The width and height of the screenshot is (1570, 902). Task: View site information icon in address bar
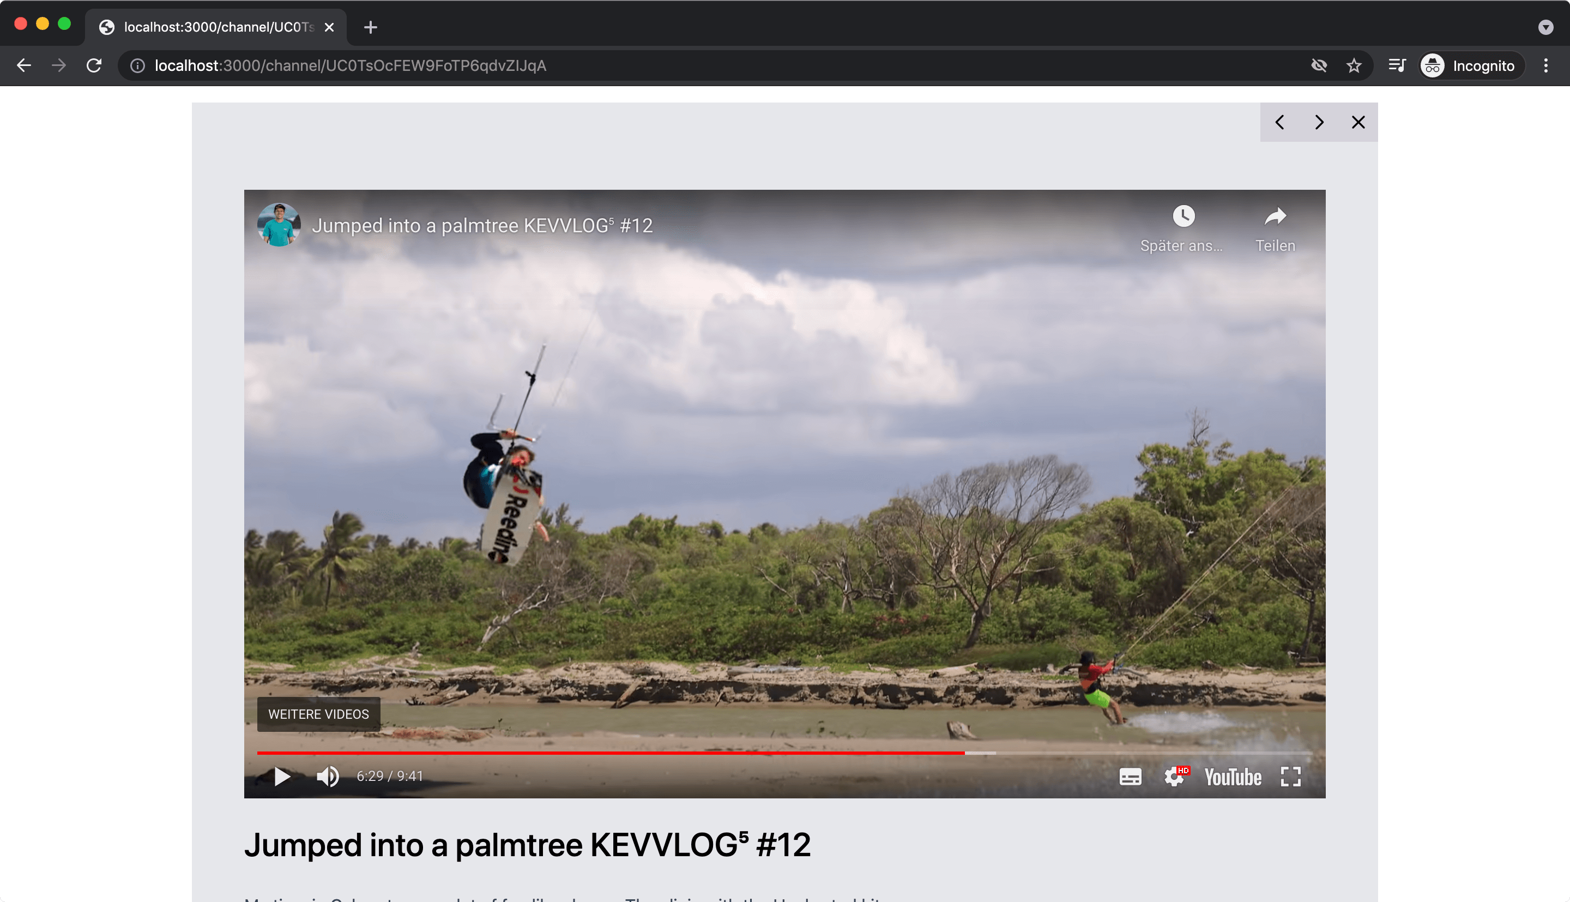click(x=137, y=65)
